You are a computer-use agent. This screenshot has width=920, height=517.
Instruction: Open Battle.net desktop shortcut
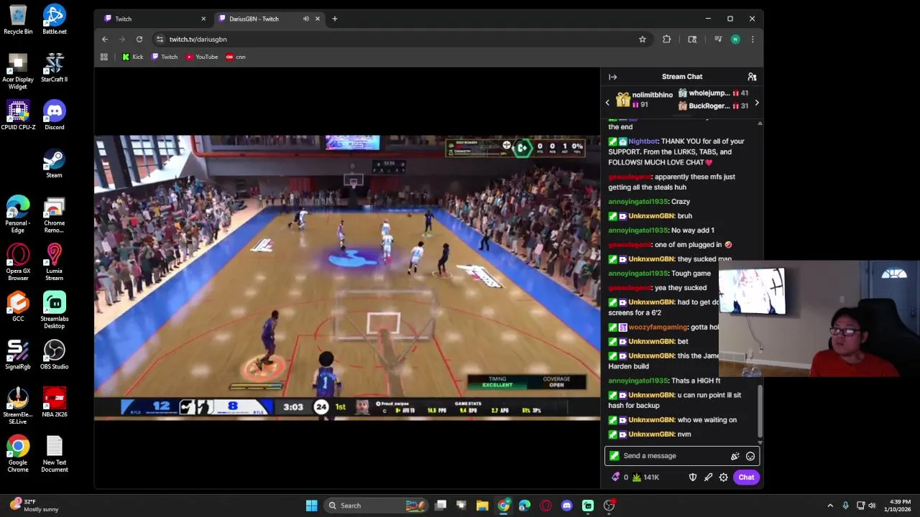point(55,20)
